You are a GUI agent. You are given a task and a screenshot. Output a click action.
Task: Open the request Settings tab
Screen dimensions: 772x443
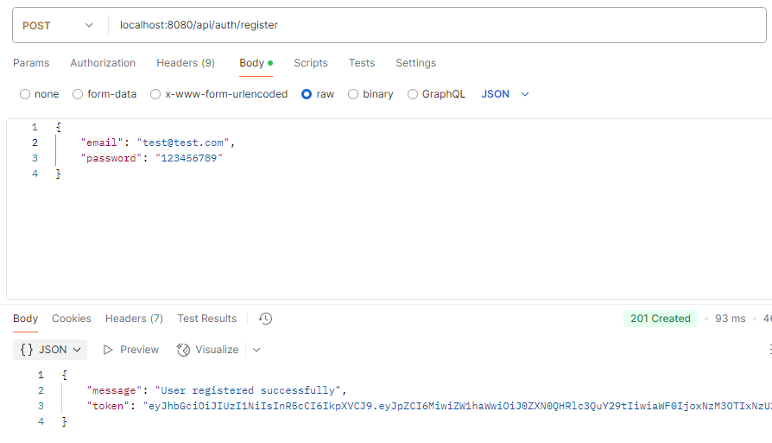416,63
